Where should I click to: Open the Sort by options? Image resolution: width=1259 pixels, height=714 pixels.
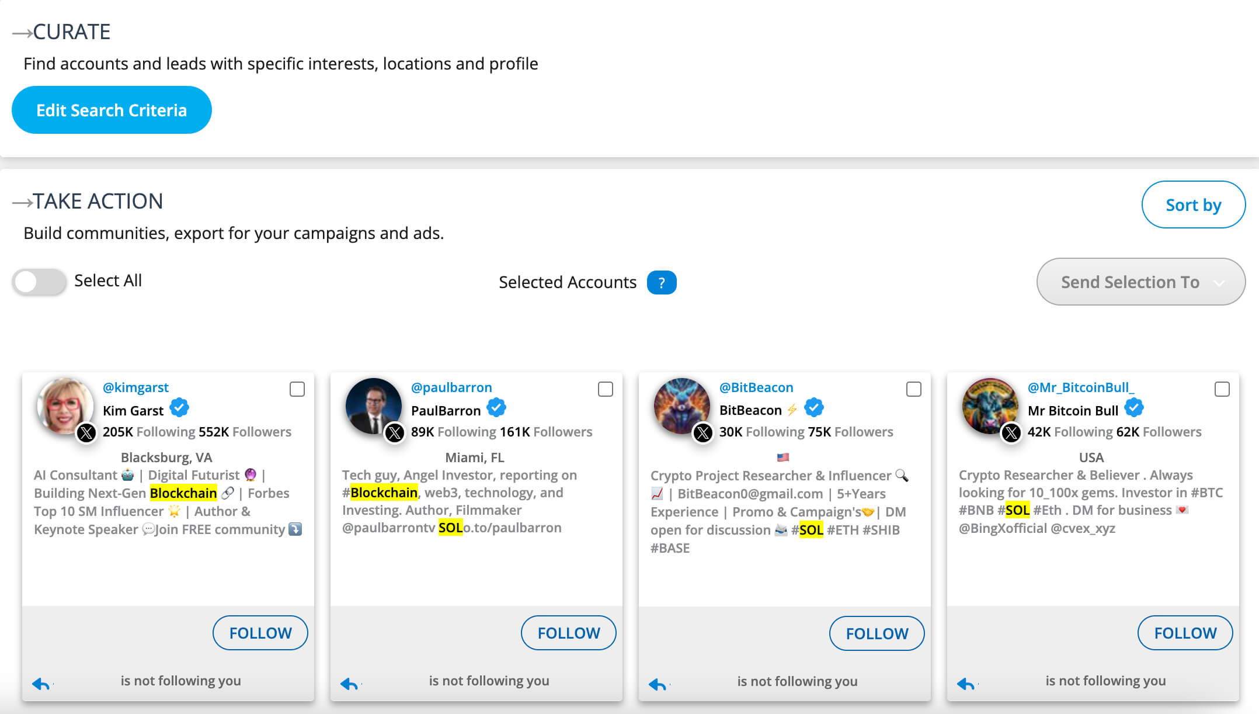coord(1193,205)
